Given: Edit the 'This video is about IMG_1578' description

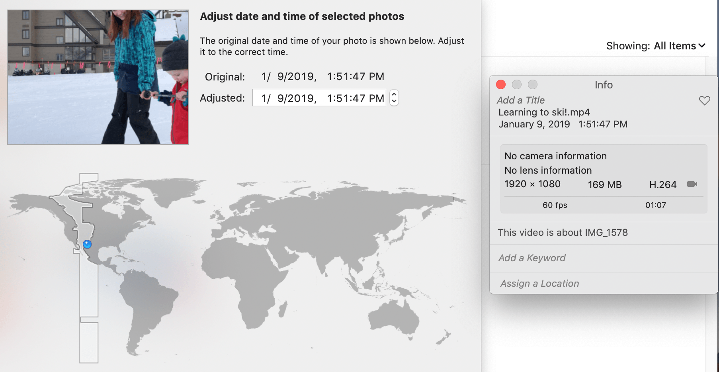Looking at the screenshot, I should click(563, 233).
